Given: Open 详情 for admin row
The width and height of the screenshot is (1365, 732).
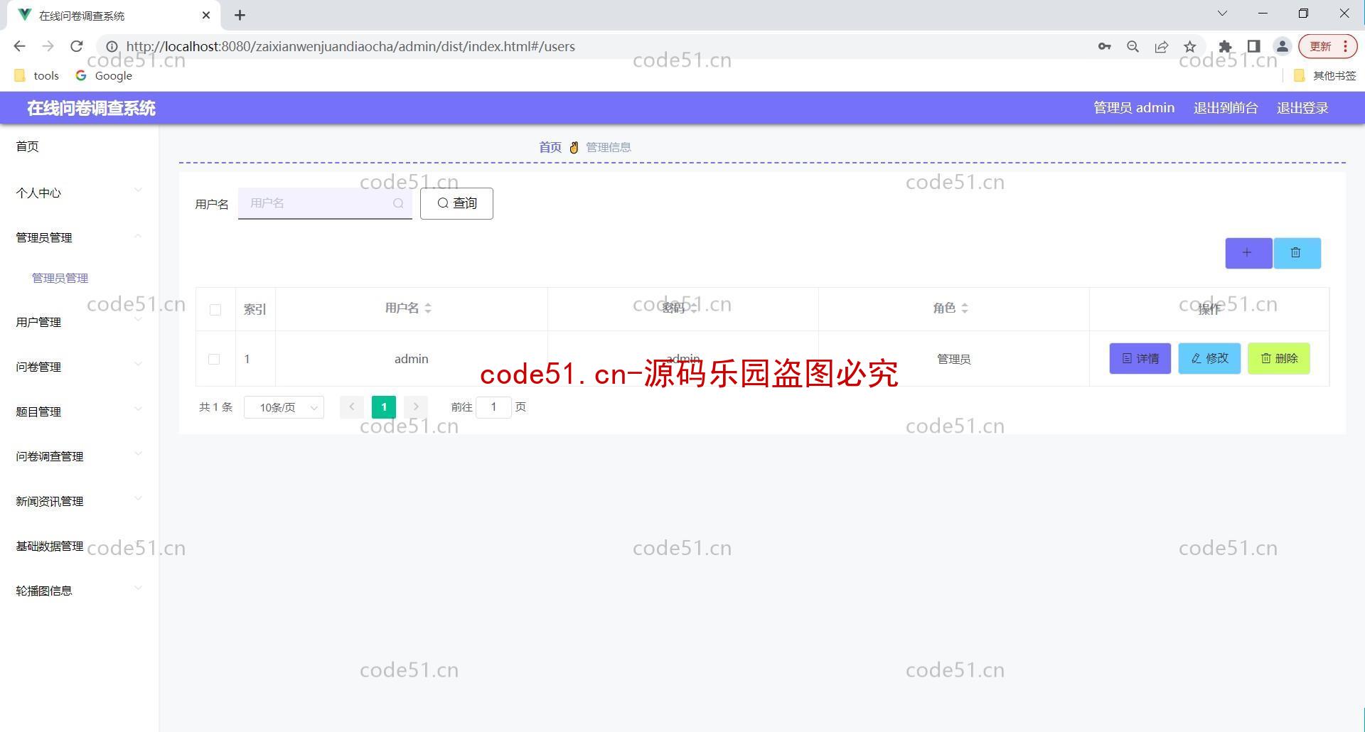Looking at the screenshot, I should pos(1140,359).
